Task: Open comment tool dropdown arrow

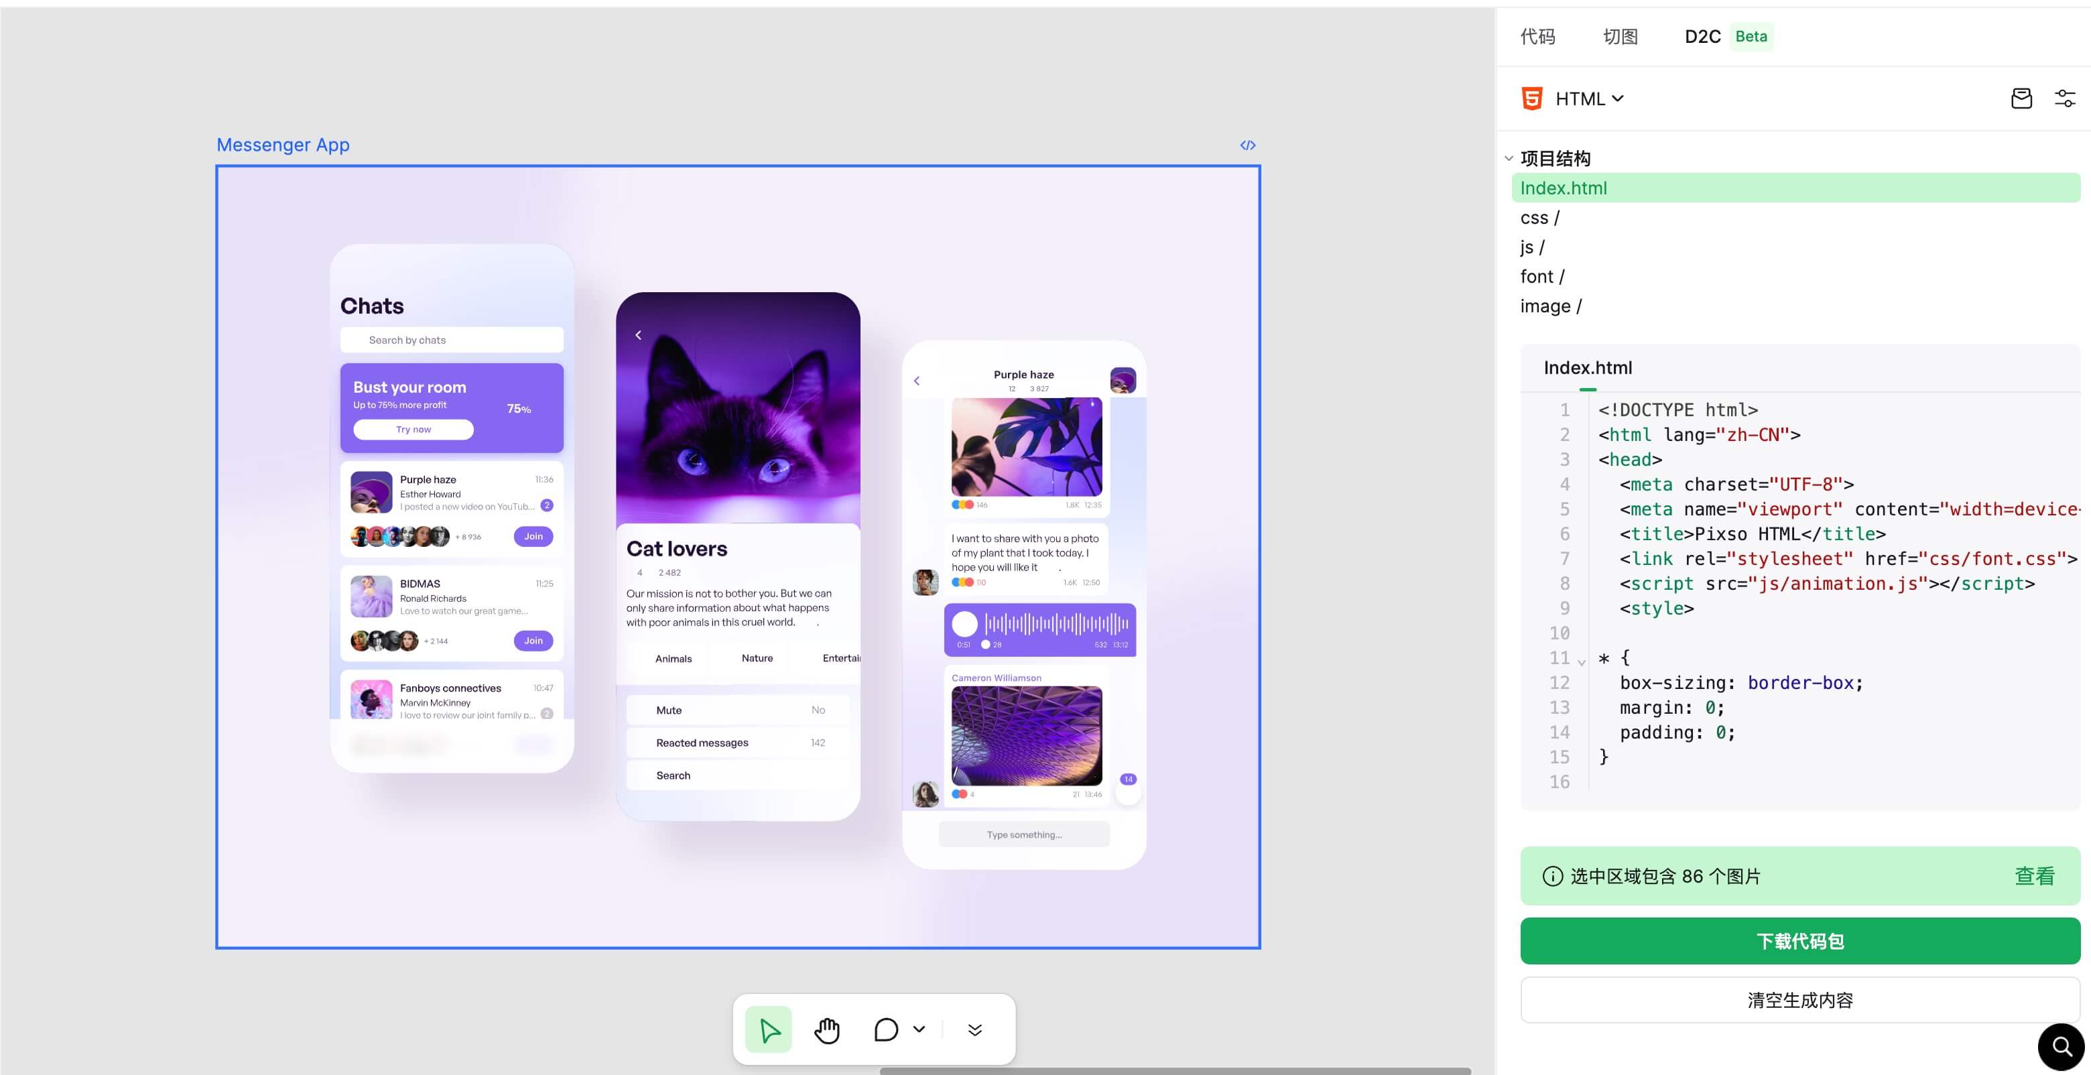Action: tap(919, 1029)
